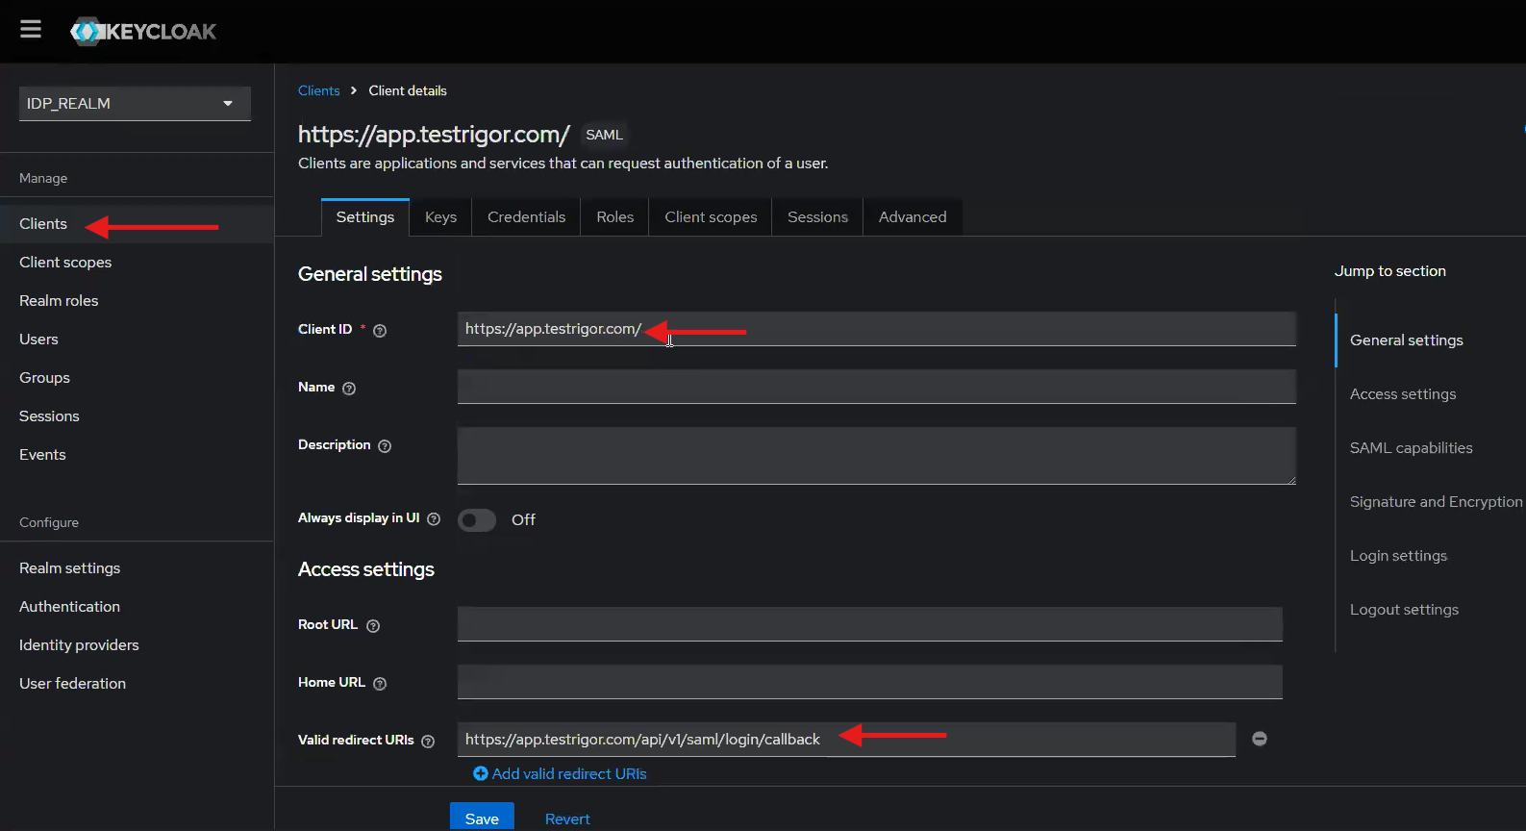1526x831 pixels.
Task: Click plus icon beside Add valid redirect URIs
Action: point(481,773)
